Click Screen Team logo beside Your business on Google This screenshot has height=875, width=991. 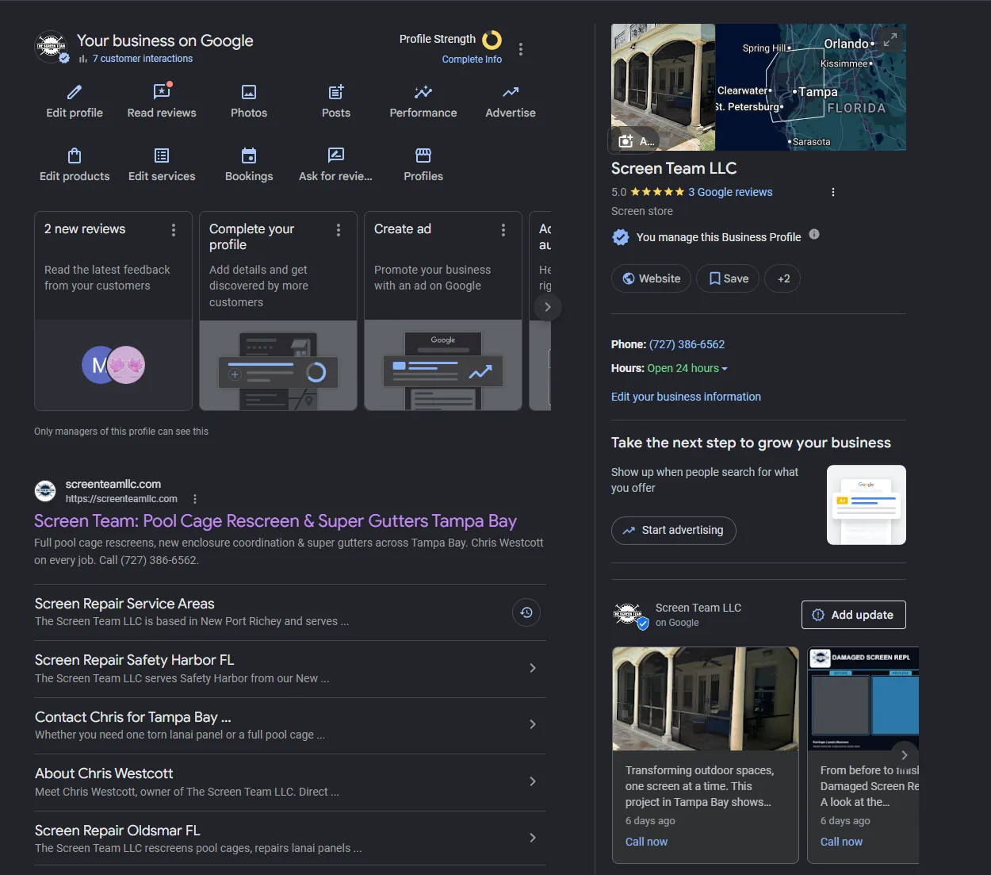[52, 47]
